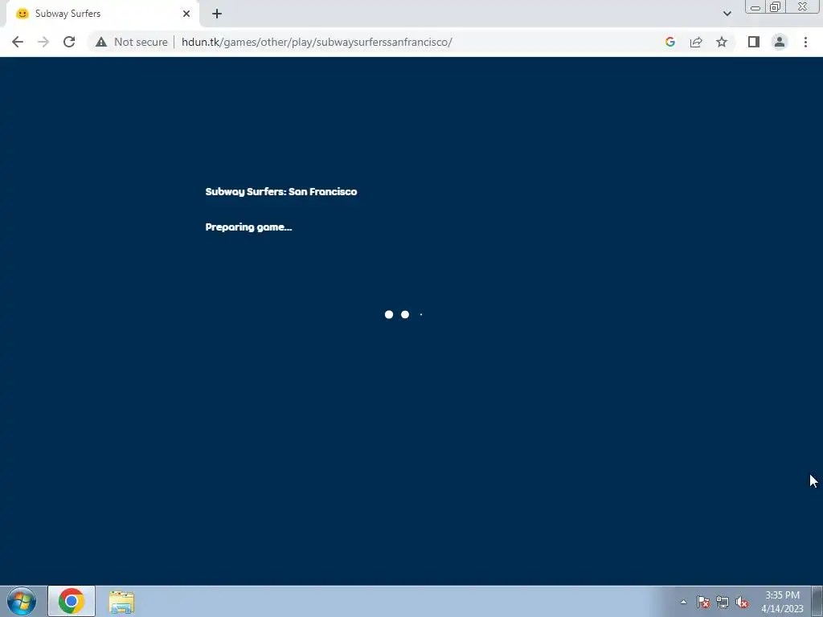The height and width of the screenshot is (617, 823).
Task: Click the 'Preparing game...' status text
Action: pyautogui.click(x=249, y=227)
